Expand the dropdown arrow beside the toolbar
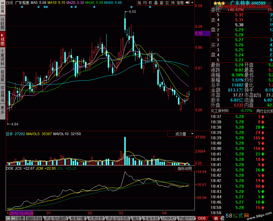 pyautogui.click(x=192, y=3)
